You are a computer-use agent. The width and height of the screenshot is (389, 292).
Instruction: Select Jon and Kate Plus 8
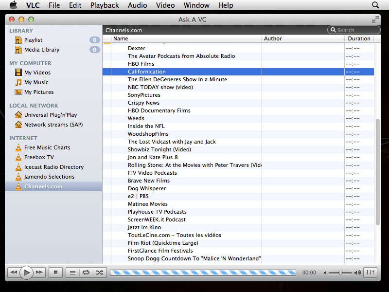pos(238,157)
